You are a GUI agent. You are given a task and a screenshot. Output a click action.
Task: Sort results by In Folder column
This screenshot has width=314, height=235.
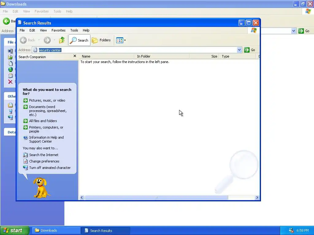162,56
